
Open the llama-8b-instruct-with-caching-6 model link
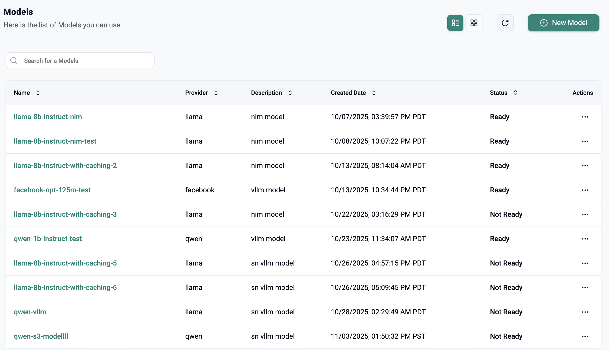(x=65, y=287)
